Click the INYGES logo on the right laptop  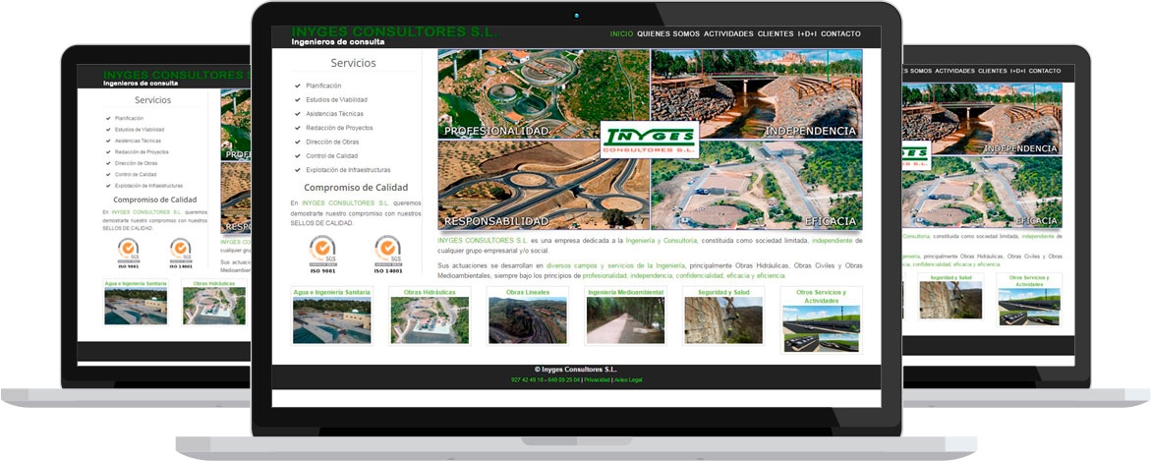917,154
